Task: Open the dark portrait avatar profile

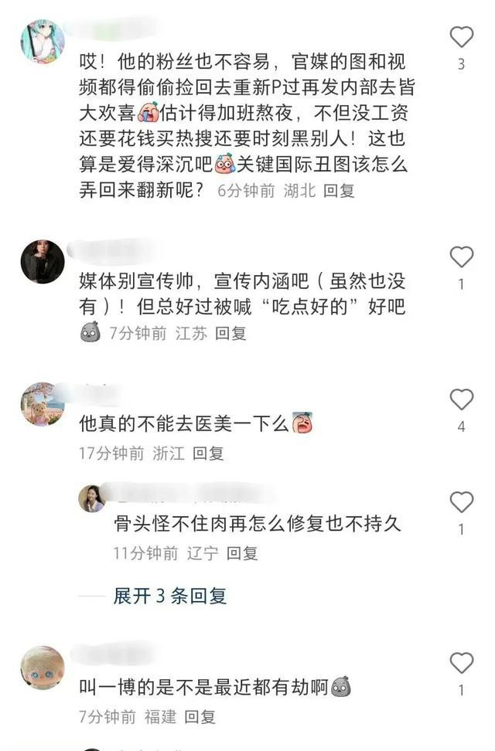Action: tap(43, 261)
